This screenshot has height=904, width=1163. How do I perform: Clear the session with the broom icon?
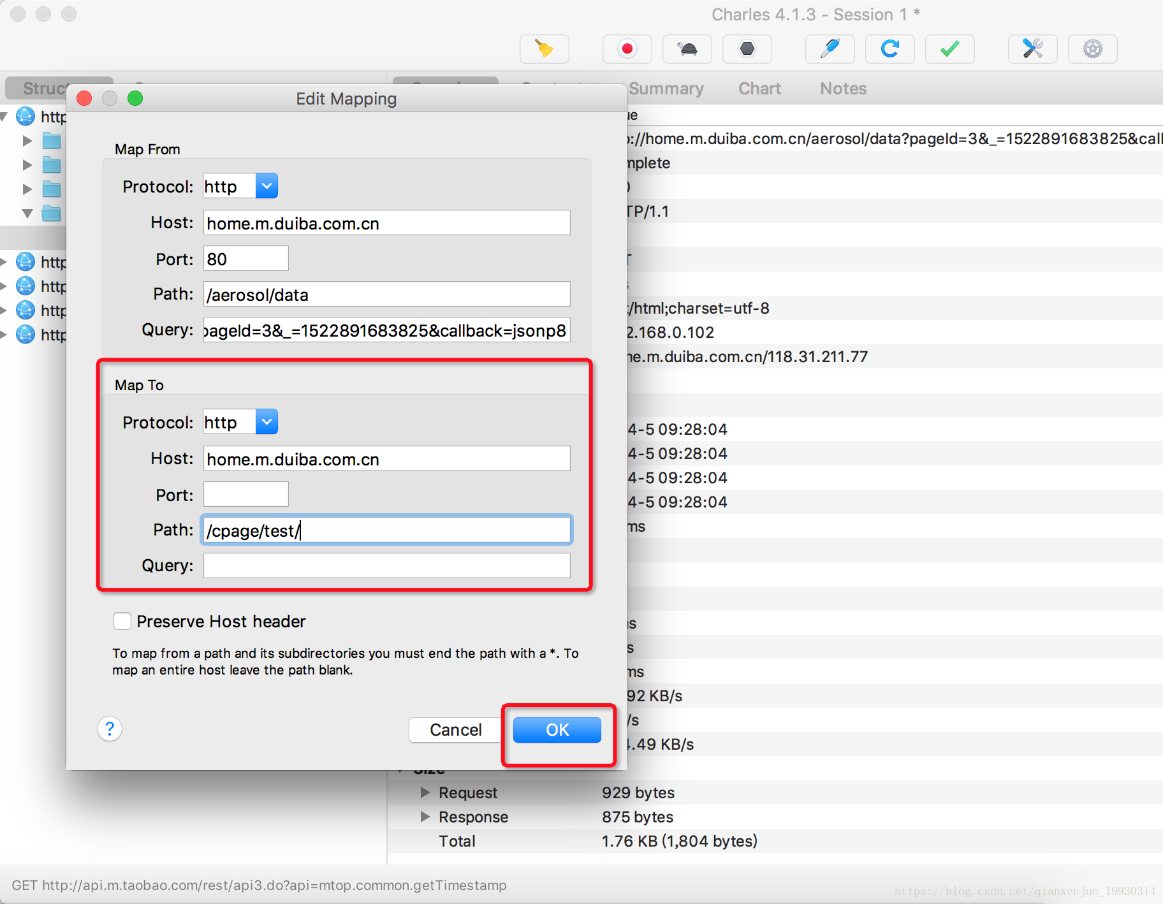pos(544,49)
